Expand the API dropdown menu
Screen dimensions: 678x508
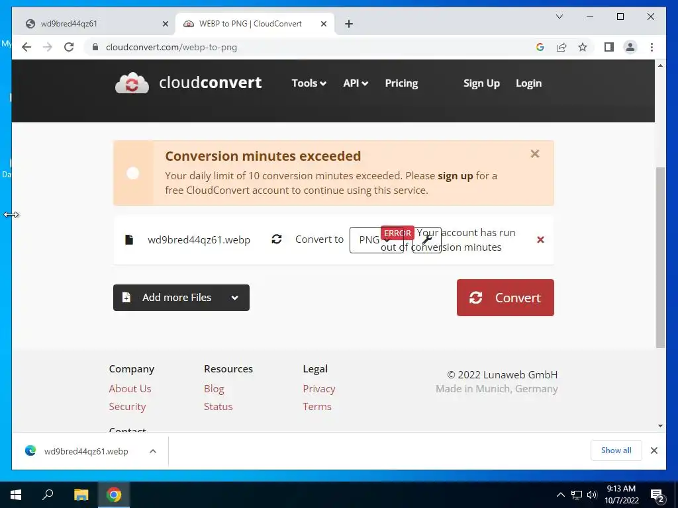click(356, 83)
